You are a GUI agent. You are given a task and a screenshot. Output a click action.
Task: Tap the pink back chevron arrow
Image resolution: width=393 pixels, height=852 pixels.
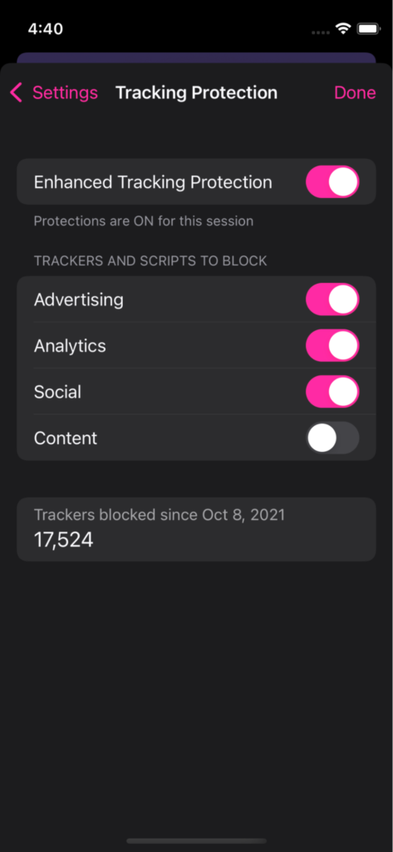click(x=16, y=93)
